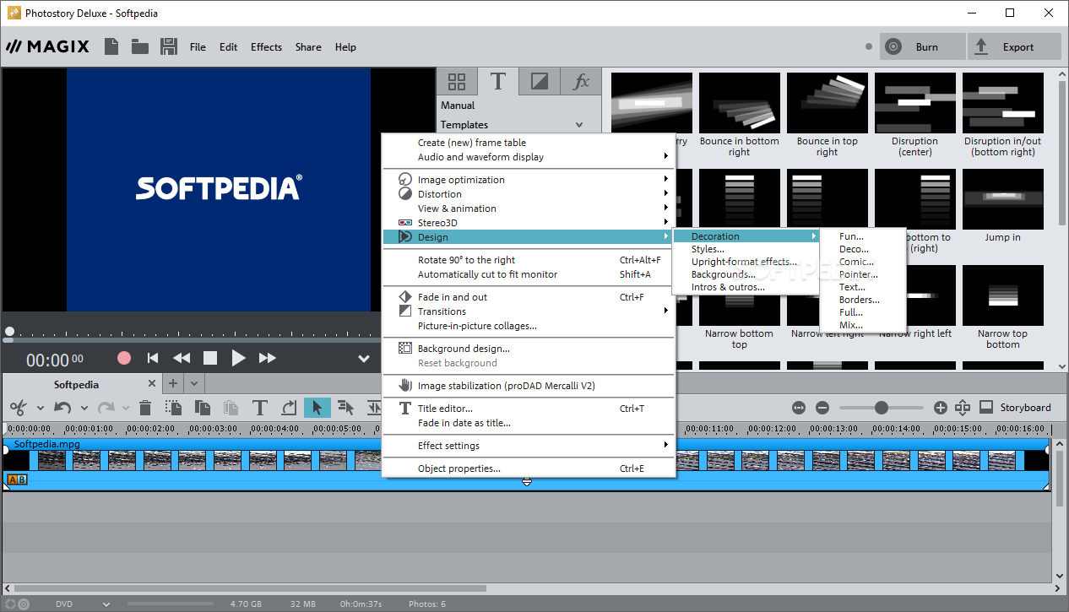This screenshot has width=1069, height=612.
Task: Click the Play button
Action: [238, 358]
